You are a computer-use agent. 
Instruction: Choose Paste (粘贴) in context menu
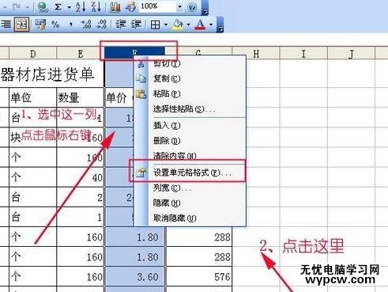(x=190, y=93)
